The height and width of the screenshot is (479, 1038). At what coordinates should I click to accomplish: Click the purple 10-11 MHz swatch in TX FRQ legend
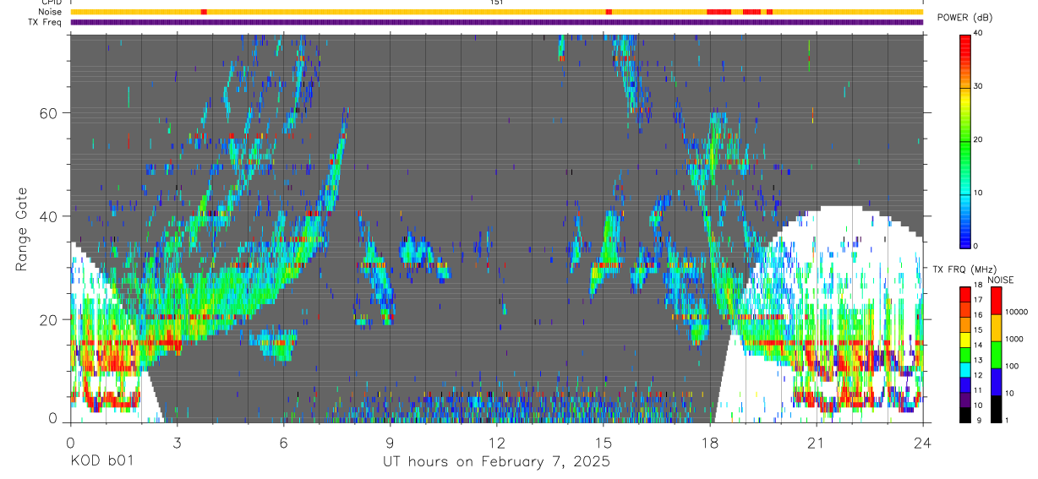pyautogui.click(x=965, y=400)
